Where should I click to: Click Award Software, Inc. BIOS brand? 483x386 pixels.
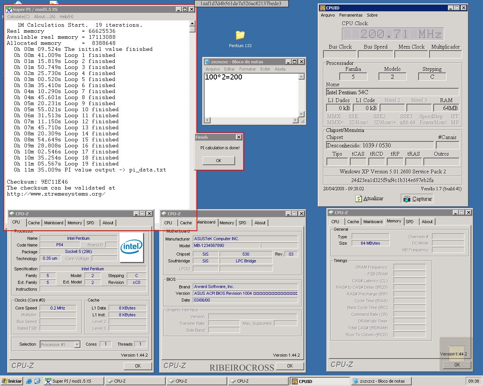point(245,286)
